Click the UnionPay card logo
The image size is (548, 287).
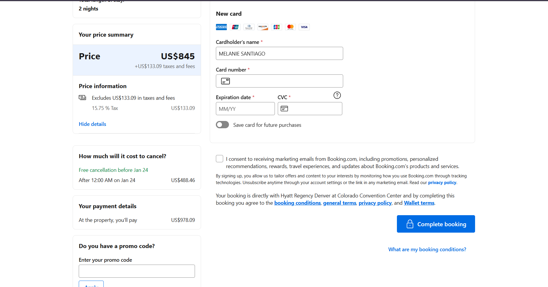(x=235, y=27)
